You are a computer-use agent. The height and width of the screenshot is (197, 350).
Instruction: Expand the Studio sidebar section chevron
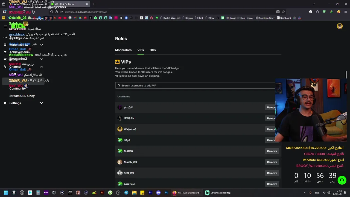42,59
